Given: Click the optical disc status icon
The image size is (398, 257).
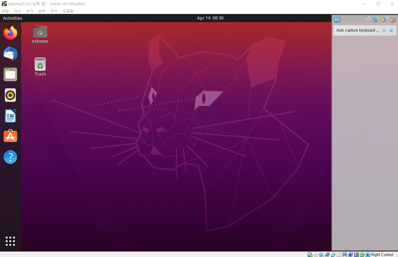Looking at the screenshot, I should 316,255.
